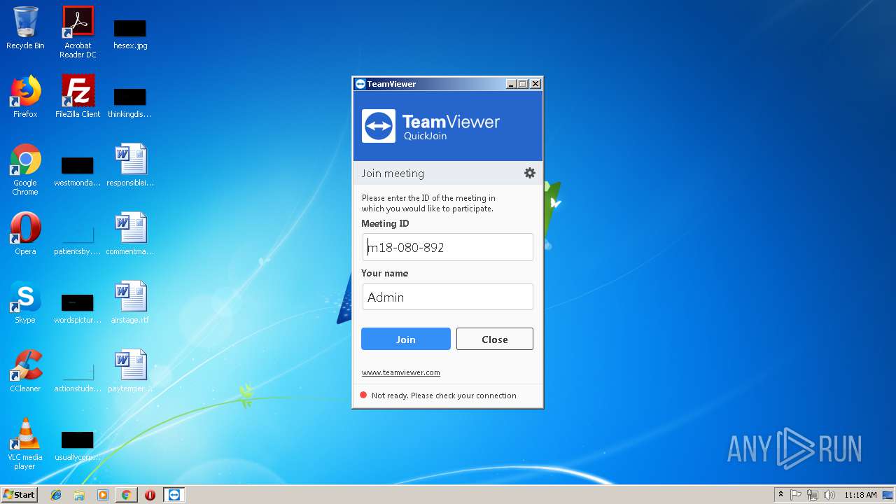Open Internet Explorer from the taskbar
Image resolution: width=896 pixels, height=504 pixels.
click(56, 495)
